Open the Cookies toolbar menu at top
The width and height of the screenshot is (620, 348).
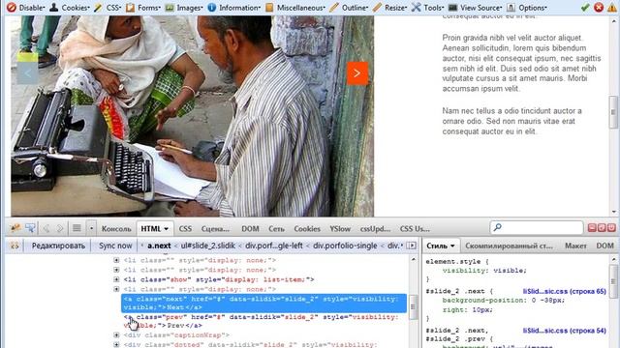click(x=70, y=8)
